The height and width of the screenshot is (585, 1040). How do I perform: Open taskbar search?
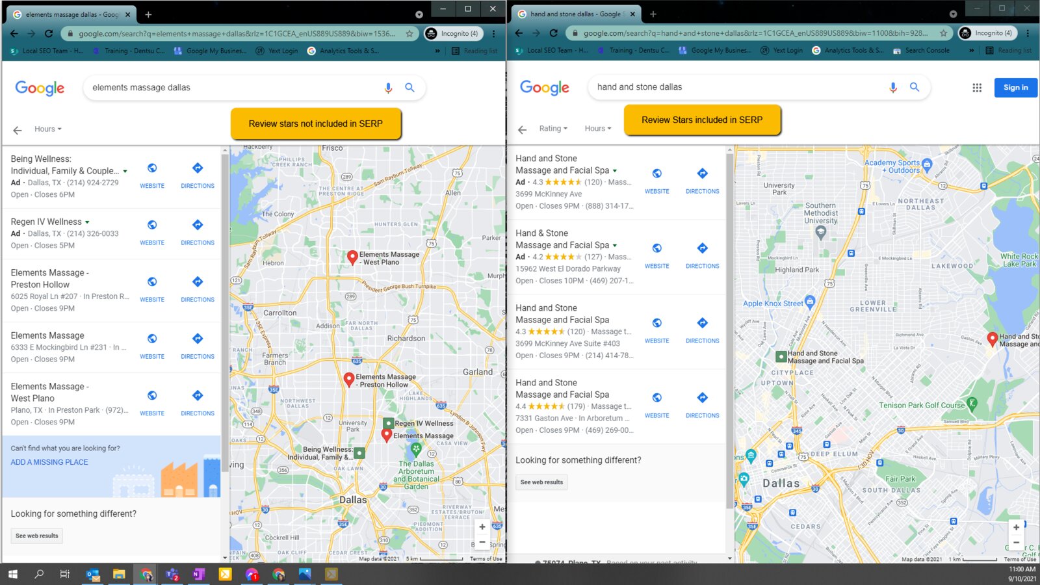pos(39,574)
